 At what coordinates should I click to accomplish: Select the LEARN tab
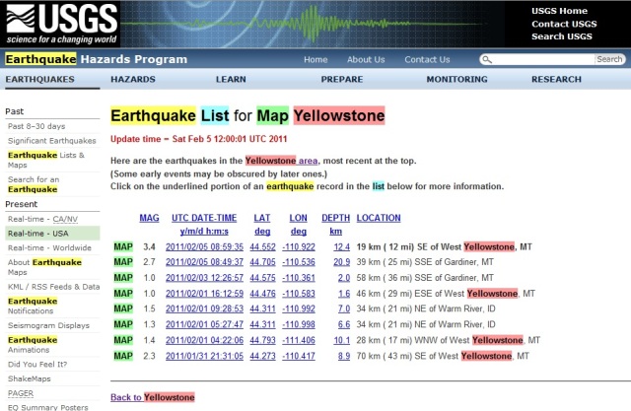pos(231,79)
